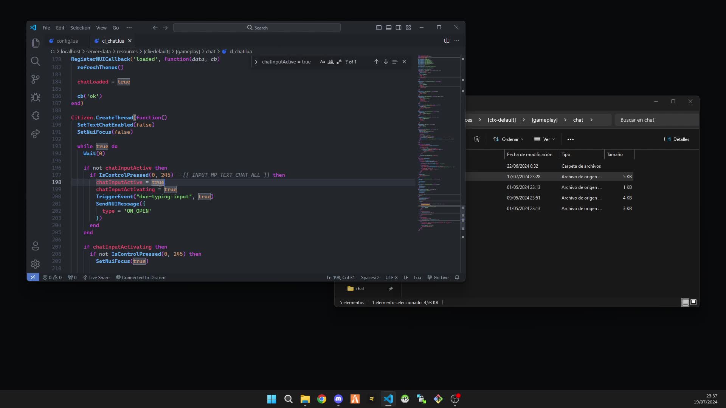Open Go to Line via Ln 198
The height and width of the screenshot is (408, 726).
[x=341, y=277]
